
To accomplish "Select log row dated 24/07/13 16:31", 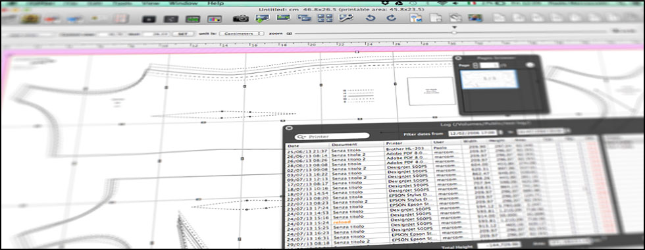I will pos(308,238).
